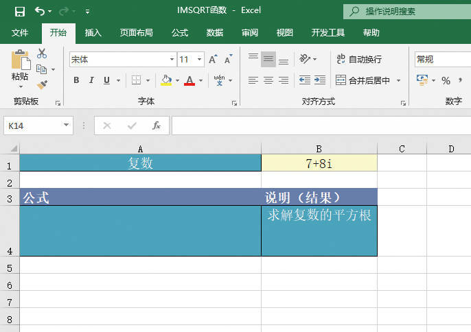Click the increase indent icon
Image resolution: width=471 pixels, height=332 pixels.
coord(320,80)
